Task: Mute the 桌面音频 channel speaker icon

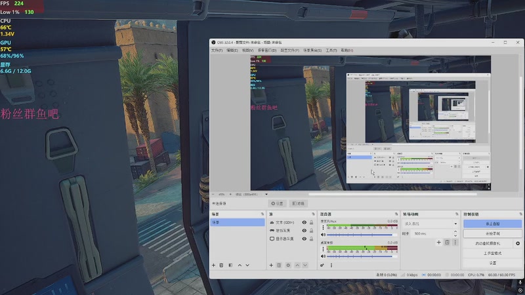Action: (323, 256)
